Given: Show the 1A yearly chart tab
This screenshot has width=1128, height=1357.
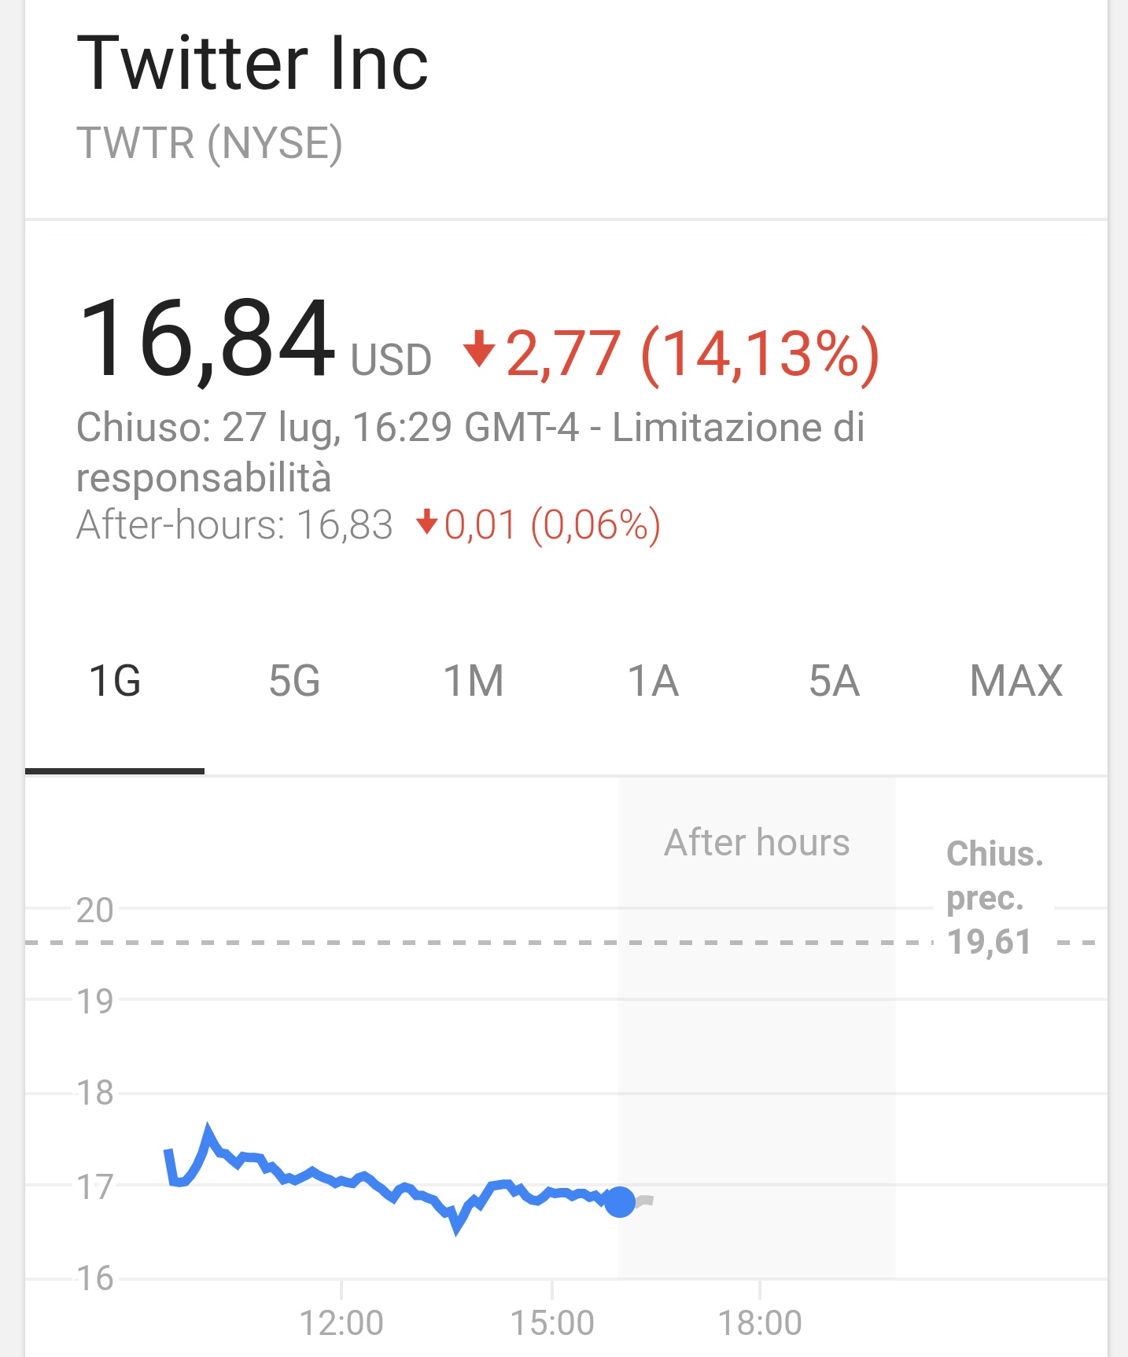Looking at the screenshot, I should [x=653, y=681].
